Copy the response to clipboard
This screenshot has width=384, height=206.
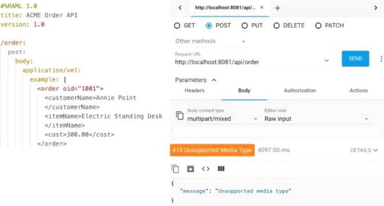coord(175,169)
